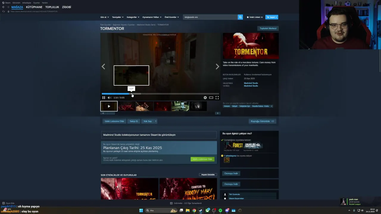Open Spotify from taskbar

pyautogui.click(x=220, y=210)
